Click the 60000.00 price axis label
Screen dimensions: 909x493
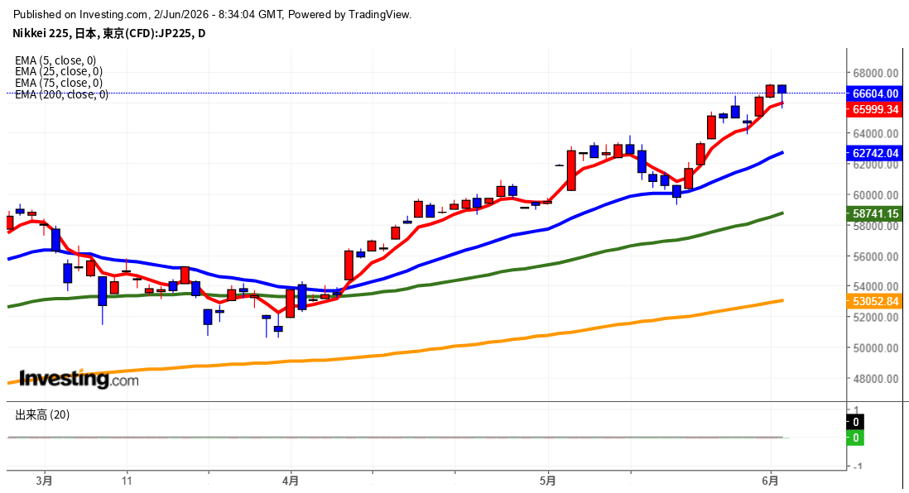pos(875,195)
